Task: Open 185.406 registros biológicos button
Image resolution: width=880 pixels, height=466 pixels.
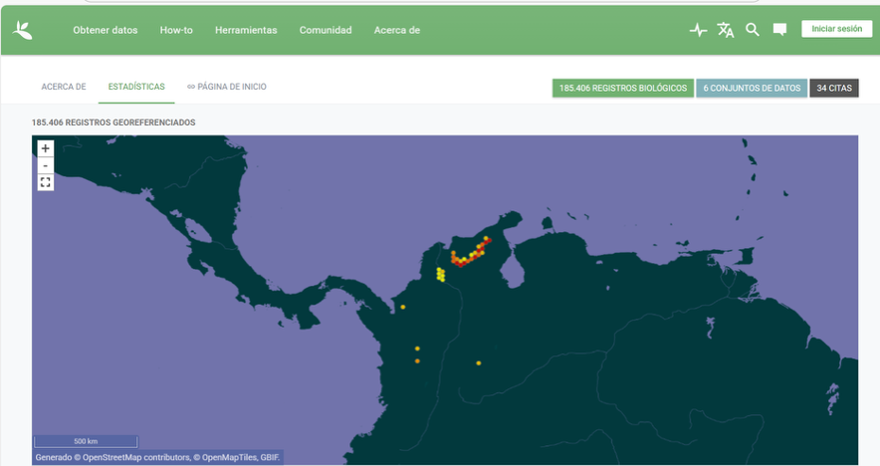Action: (x=623, y=88)
